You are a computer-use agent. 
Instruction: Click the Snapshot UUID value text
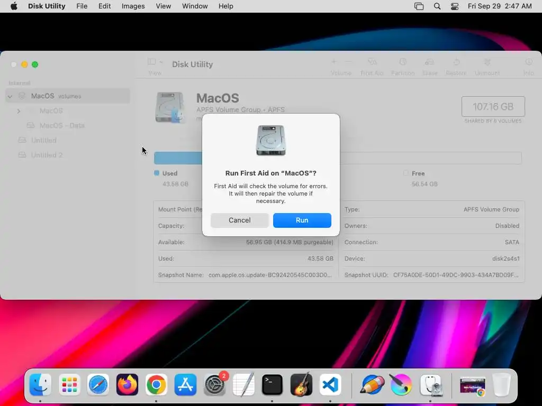click(456, 275)
